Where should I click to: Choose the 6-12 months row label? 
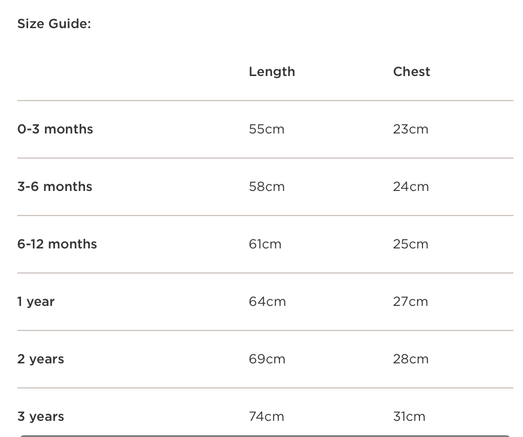pos(57,244)
